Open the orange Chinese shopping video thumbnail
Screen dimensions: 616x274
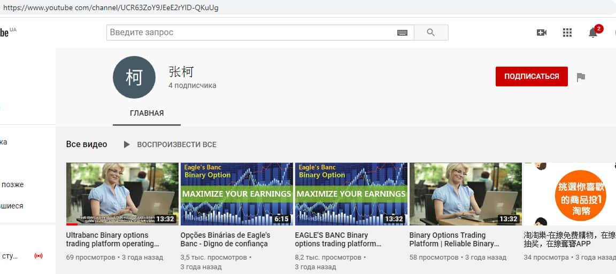click(570, 194)
